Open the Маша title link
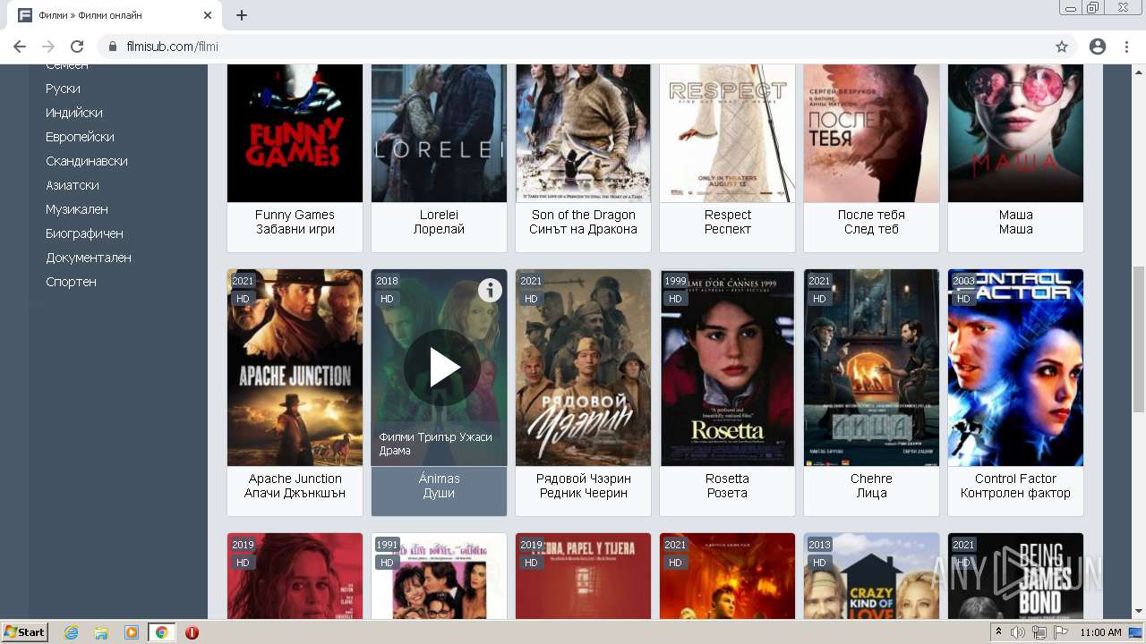 (x=1015, y=222)
